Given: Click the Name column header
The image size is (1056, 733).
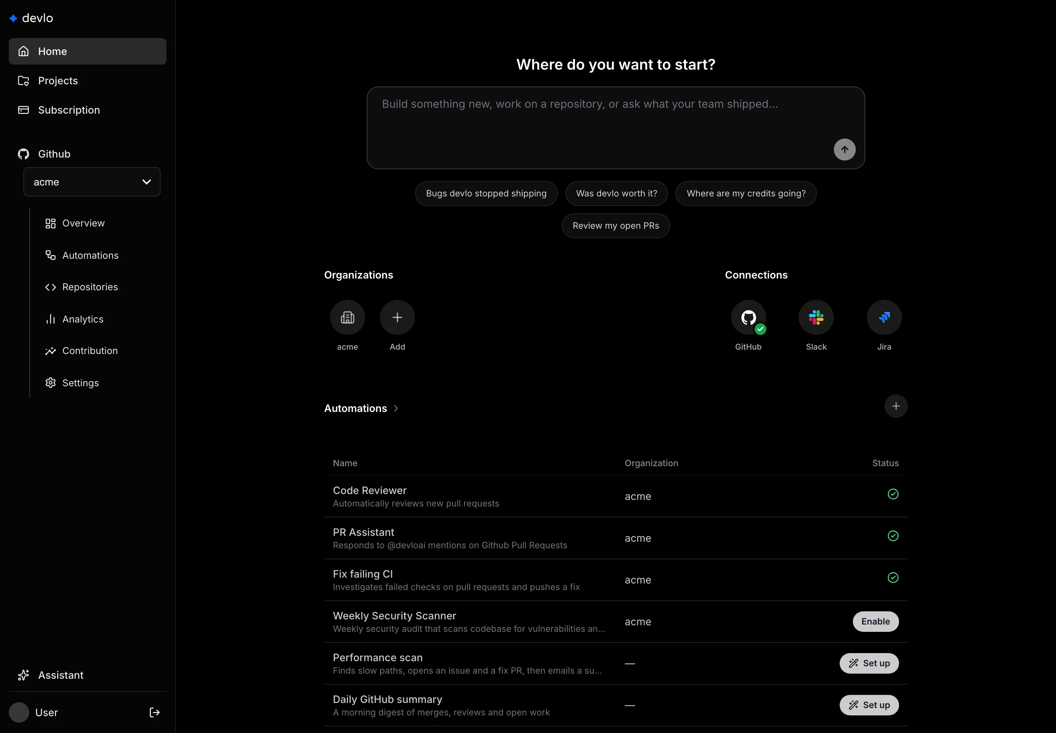Looking at the screenshot, I should (345, 463).
